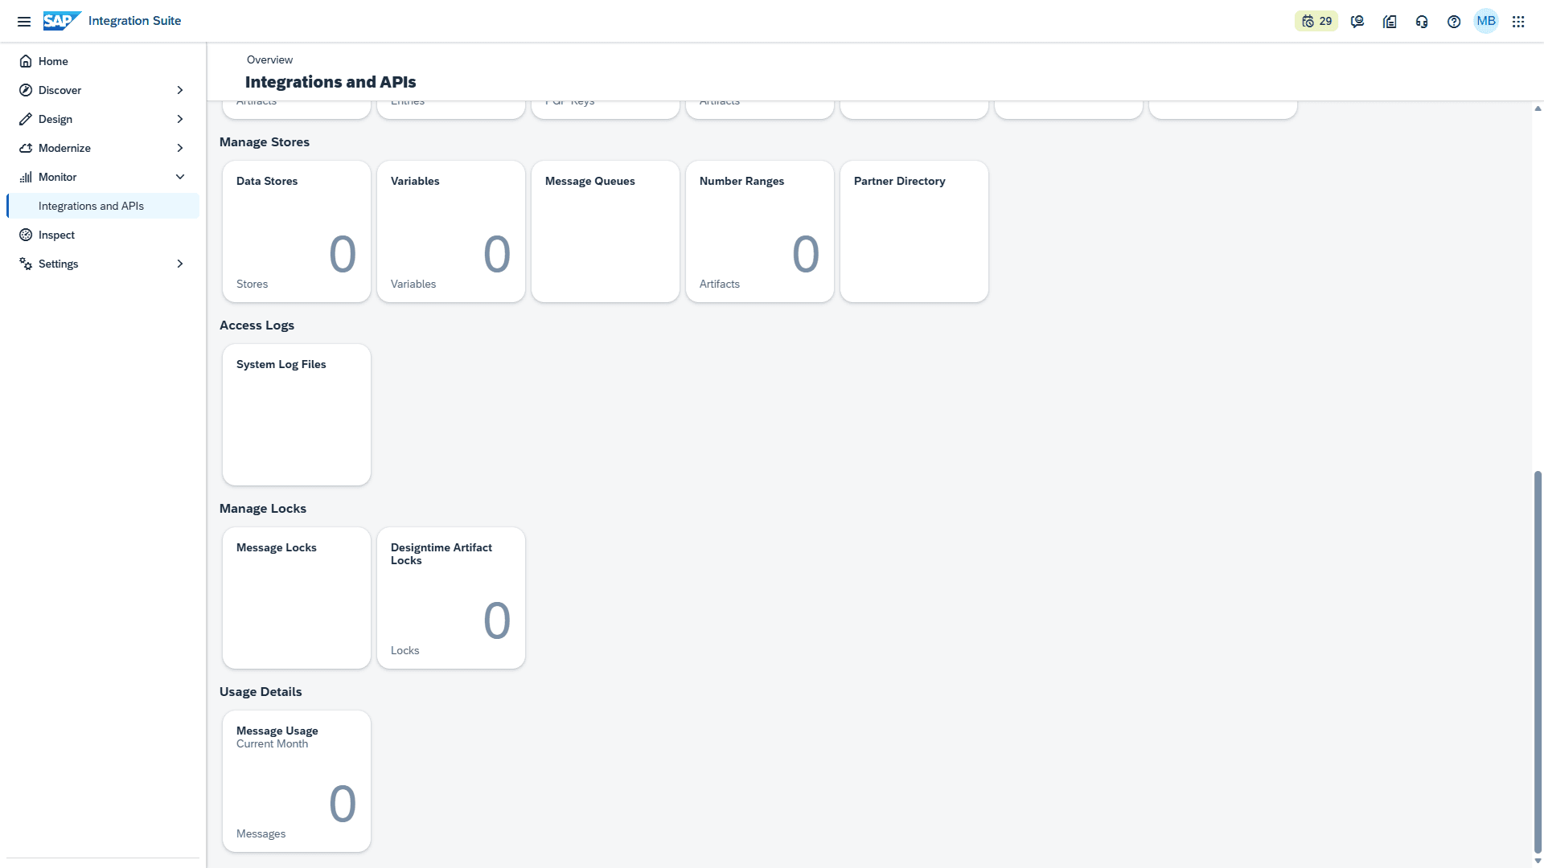1544x868 pixels.
Task: Open the Message Usage Current Month tile
Action: click(297, 781)
